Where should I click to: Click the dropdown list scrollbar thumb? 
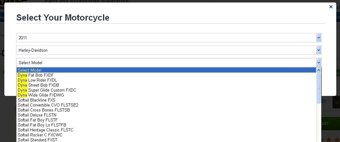pos(319,88)
